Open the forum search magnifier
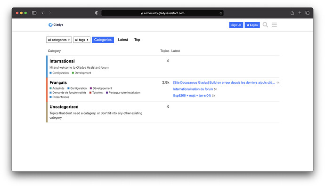The image size is (325, 187). point(265,25)
